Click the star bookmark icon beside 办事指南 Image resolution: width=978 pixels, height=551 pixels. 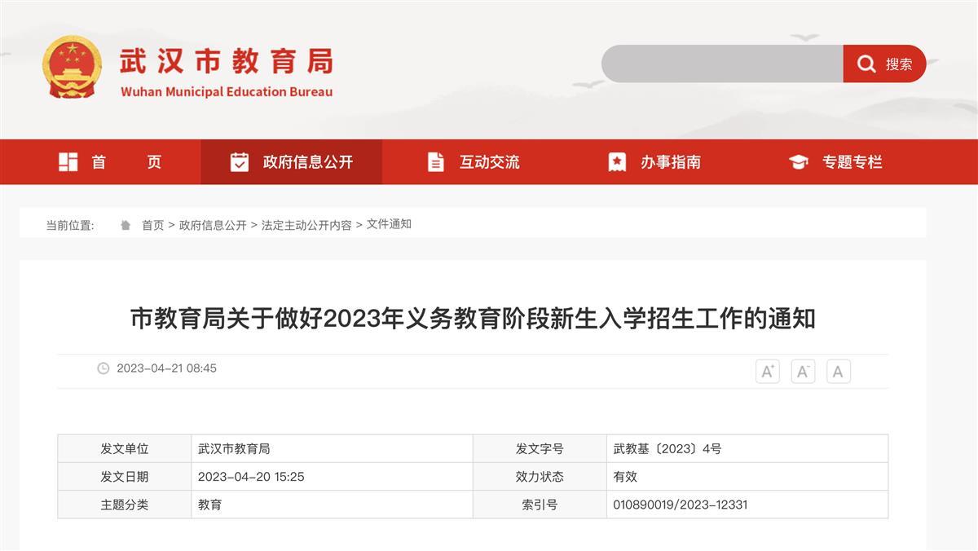pyautogui.click(x=617, y=162)
